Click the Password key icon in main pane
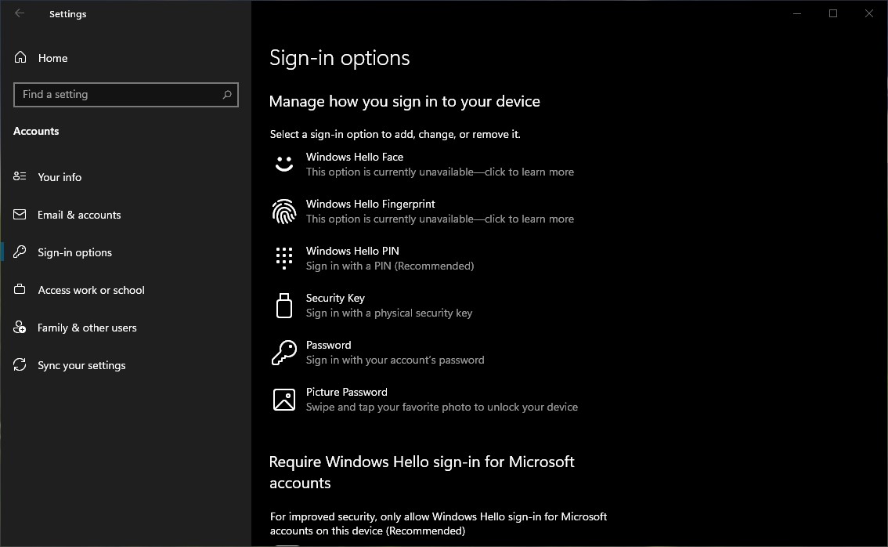The image size is (888, 547). 283,353
